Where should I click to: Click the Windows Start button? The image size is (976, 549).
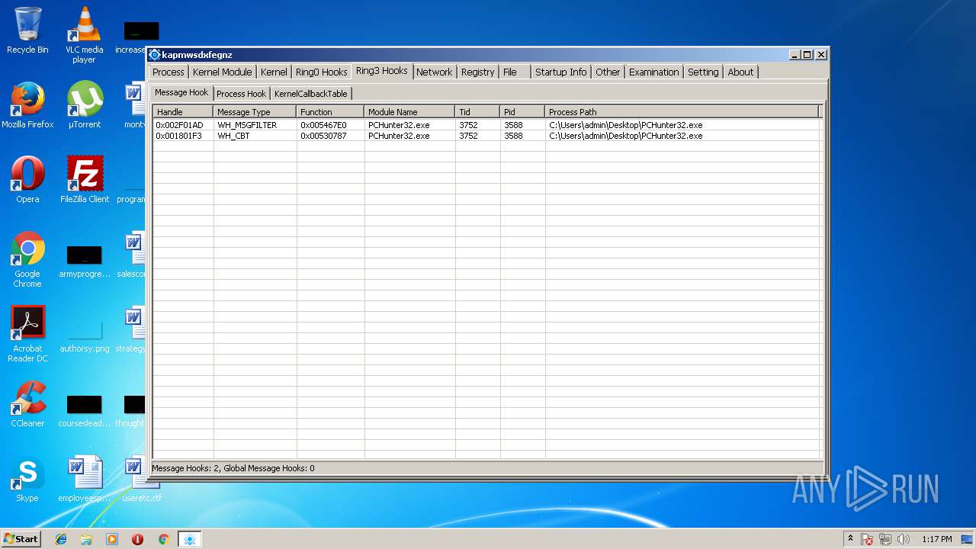21,539
